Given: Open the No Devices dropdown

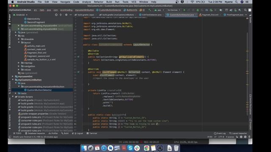Looking at the screenshot, I should coord(174,10).
